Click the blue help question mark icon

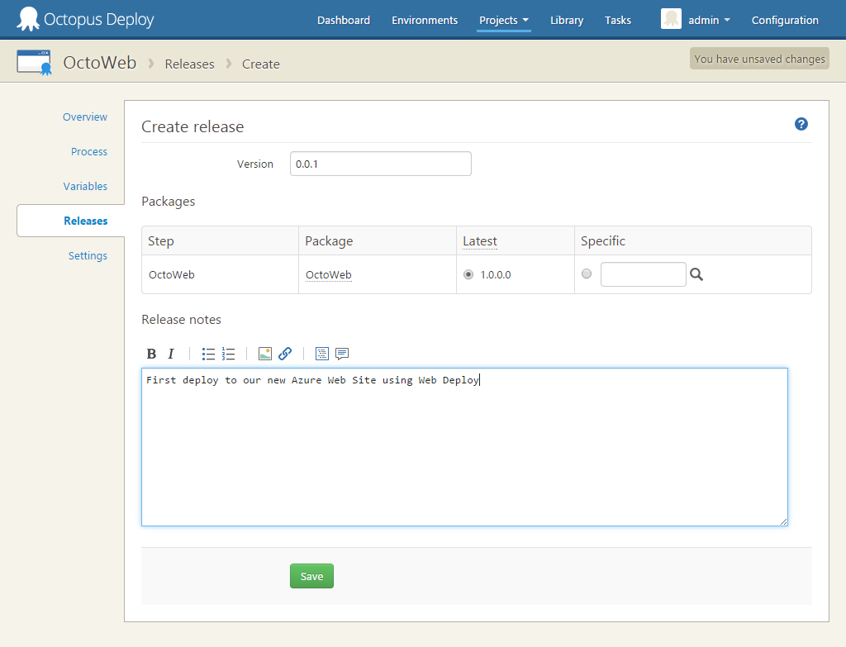click(x=801, y=124)
